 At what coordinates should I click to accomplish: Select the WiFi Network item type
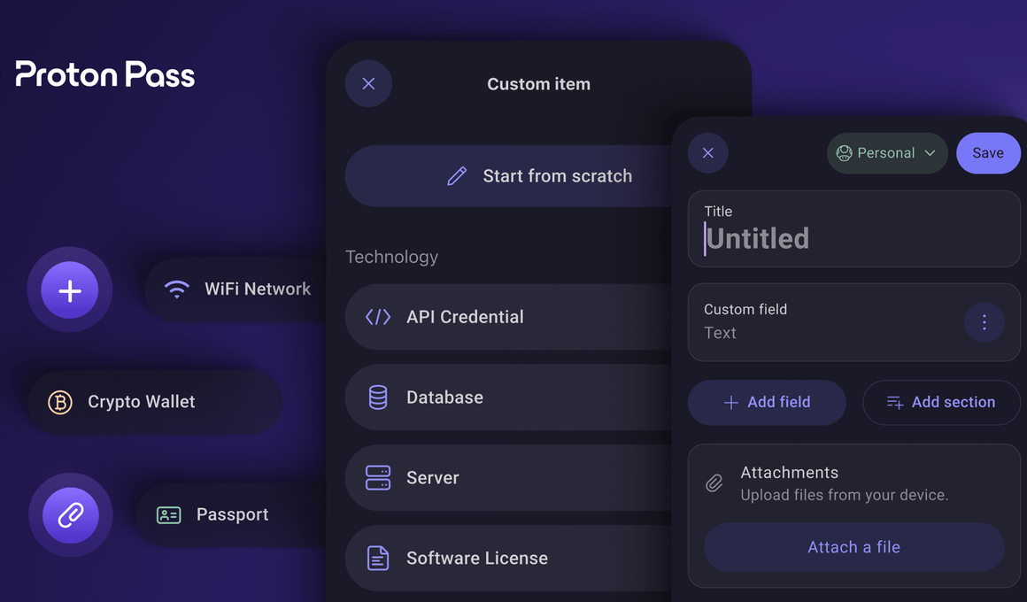pyautogui.click(x=236, y=289)
